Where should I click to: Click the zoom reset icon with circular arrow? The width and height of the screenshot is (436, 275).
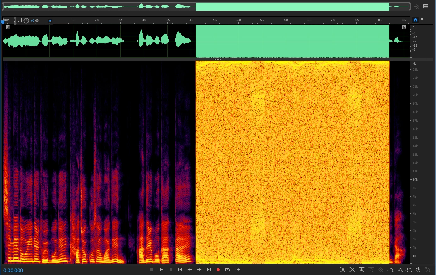click(x=418, y=270)
